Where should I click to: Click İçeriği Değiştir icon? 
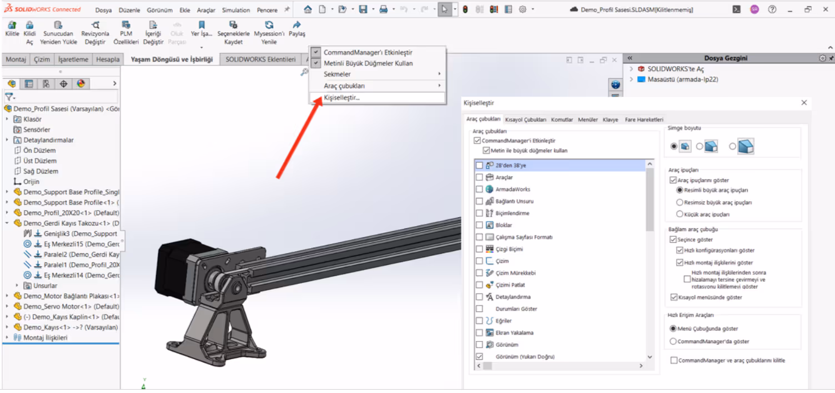point(153,25)
